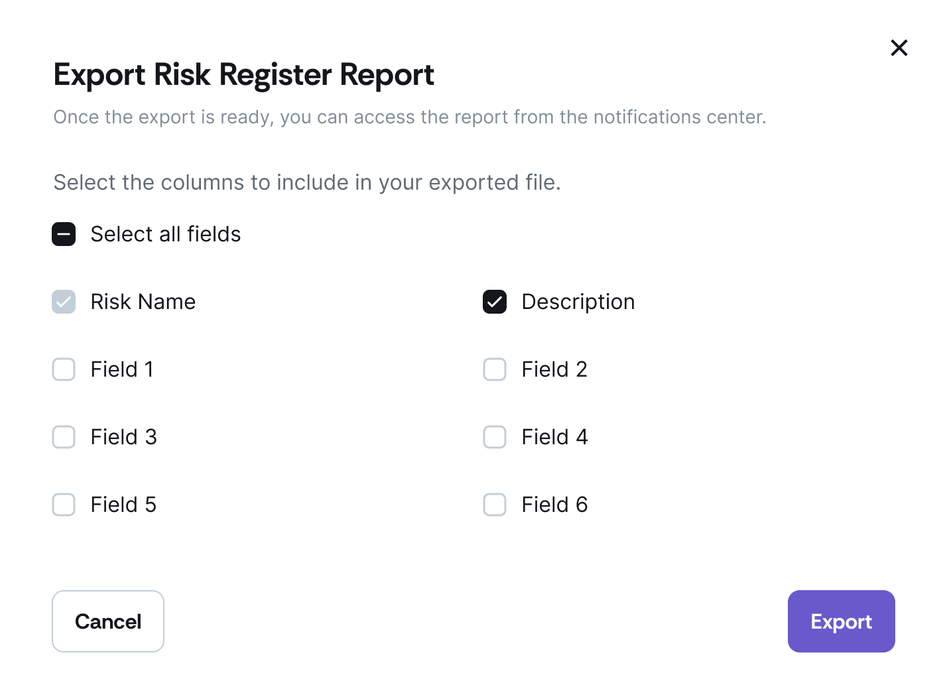Click the "Field 6" label text
Viewport: 947px width, 683px height.
(554, 505)
